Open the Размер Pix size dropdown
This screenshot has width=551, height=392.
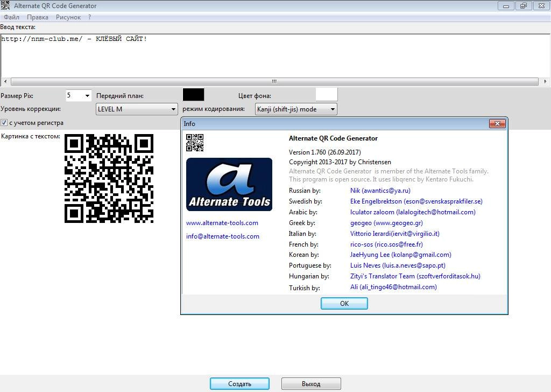[87, 96]
